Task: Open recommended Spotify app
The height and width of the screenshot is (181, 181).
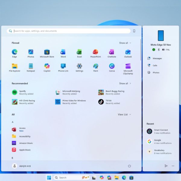Action: [23, 93]
